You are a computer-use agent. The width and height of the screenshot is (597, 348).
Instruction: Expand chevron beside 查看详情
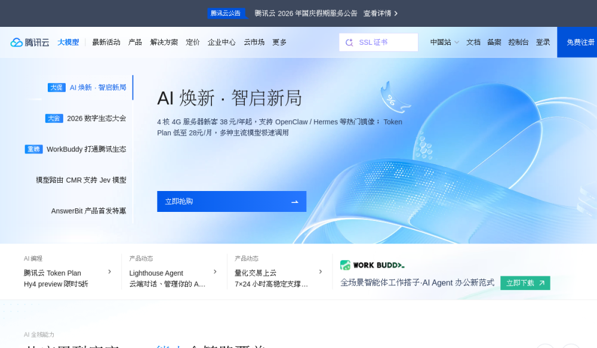(396, 13)
